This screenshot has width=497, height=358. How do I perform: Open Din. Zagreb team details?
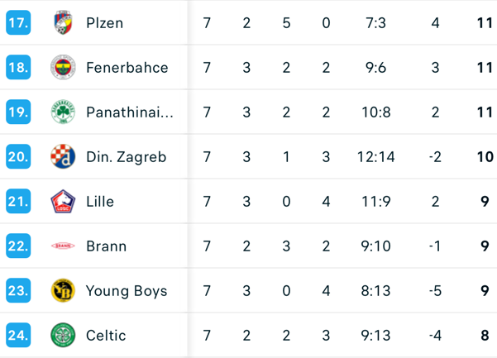click(126, 157)
